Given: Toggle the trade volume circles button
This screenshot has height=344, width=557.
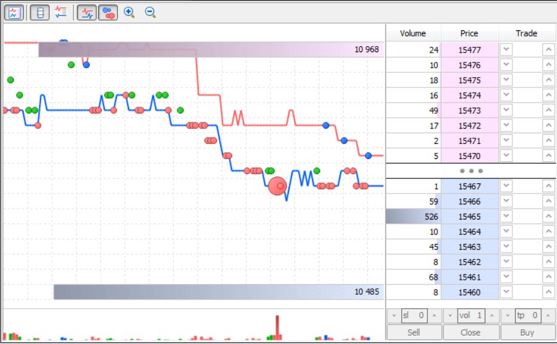Looking at the screenshot, I should pos(108,13).
